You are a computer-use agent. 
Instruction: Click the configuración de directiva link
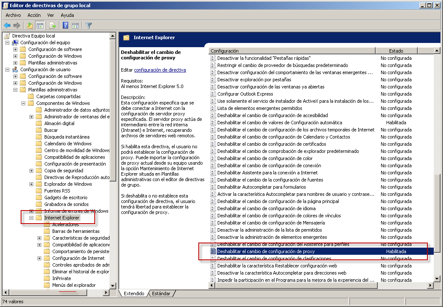pyautogui.click(x=160, y=70)
